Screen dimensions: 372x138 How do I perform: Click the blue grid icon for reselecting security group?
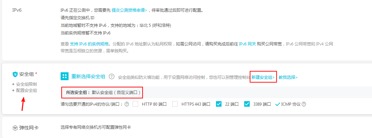click(64, 76)
